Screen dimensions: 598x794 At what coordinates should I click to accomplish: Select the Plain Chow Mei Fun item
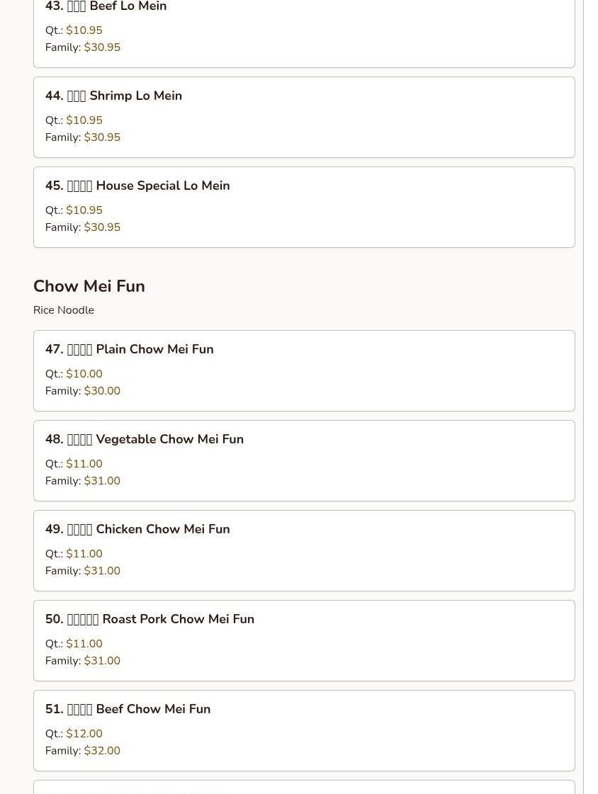pyautogui.click(x=129, y=349)
